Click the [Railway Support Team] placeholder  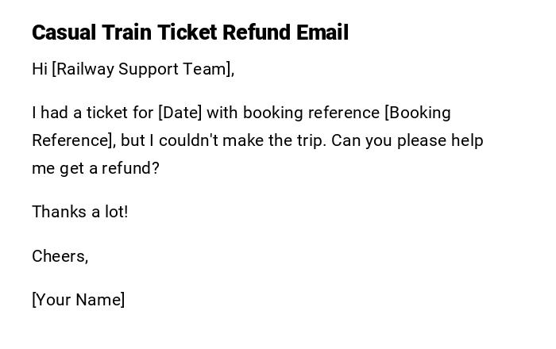coord(143,69)
